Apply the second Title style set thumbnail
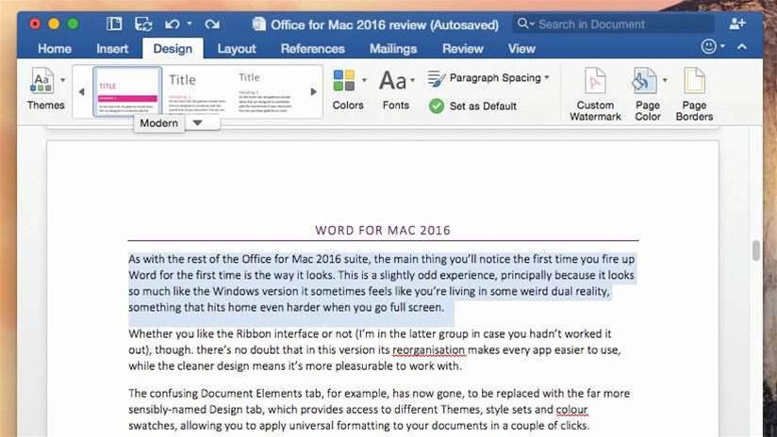The image size is (777, 437). (197, 91)
